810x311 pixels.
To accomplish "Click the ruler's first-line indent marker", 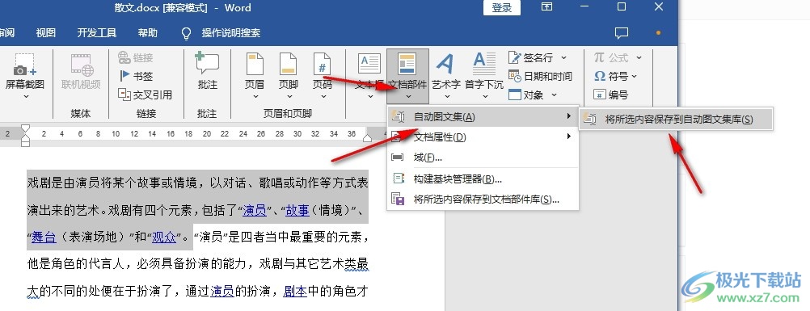I will (x=25, y=128).
